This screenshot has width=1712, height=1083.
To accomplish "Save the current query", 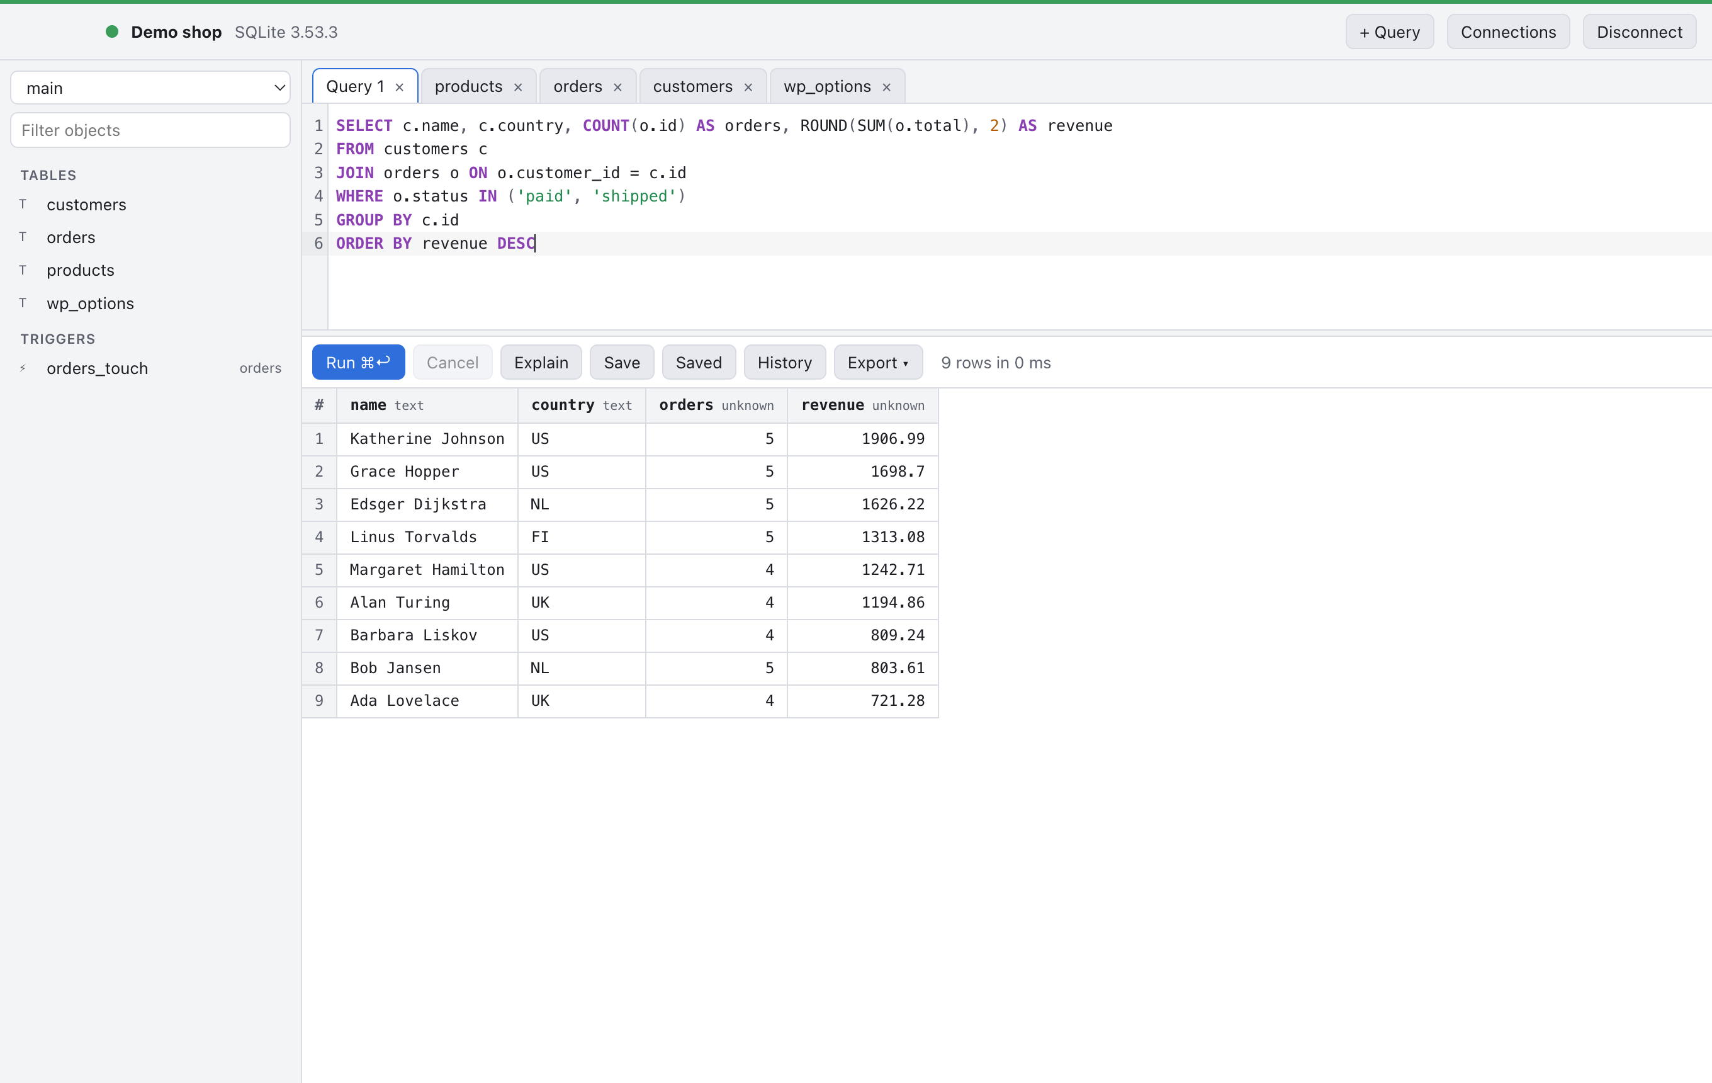I will pyautogui.click(x=621, y=363).
